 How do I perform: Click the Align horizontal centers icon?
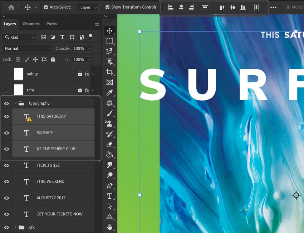tap(181, 7)
